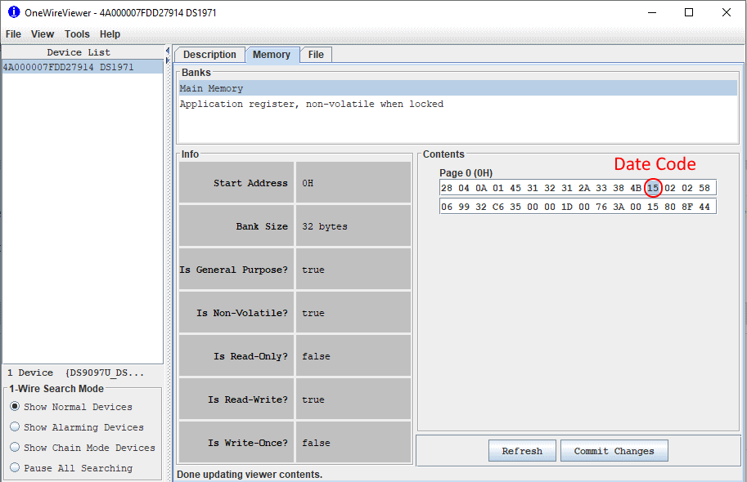This screenshot has width=747, height=482.
Task: Open the Help menu
Action: click(110, 34)
